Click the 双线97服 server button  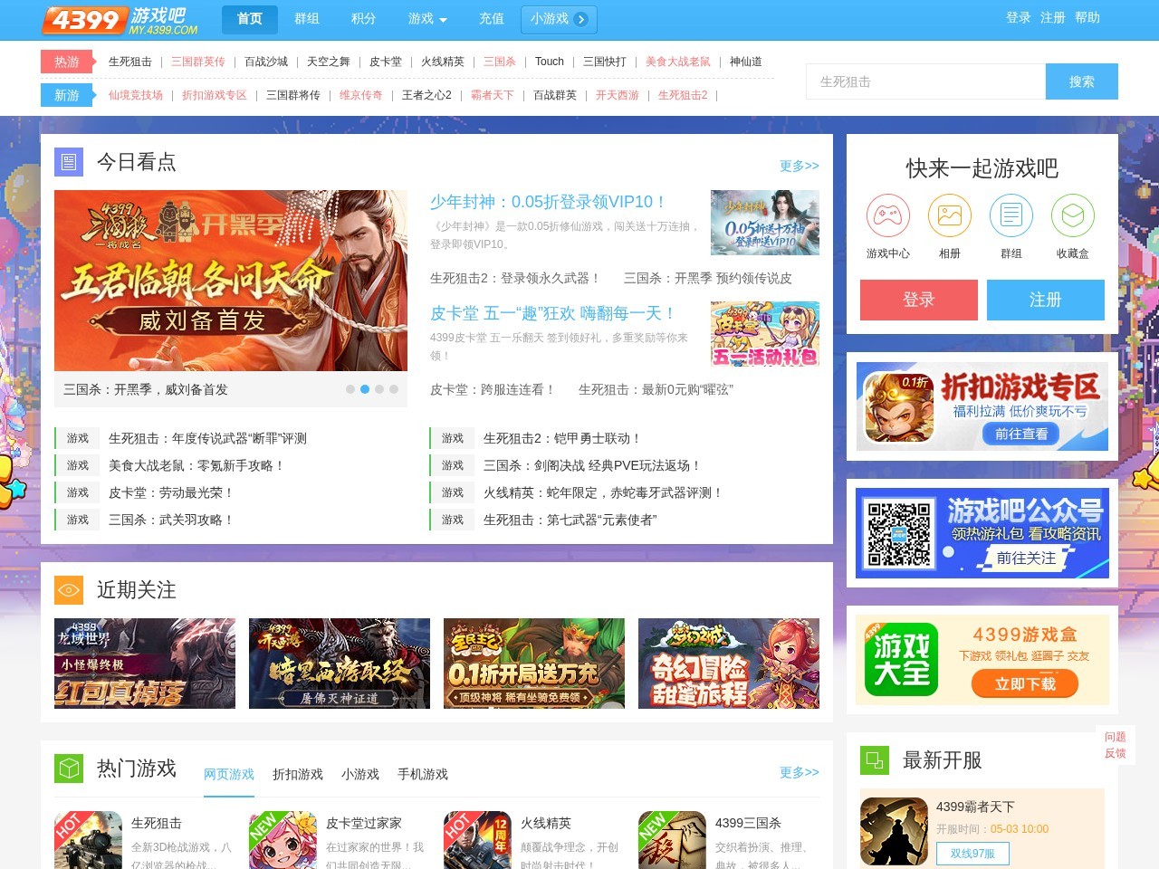972,854
